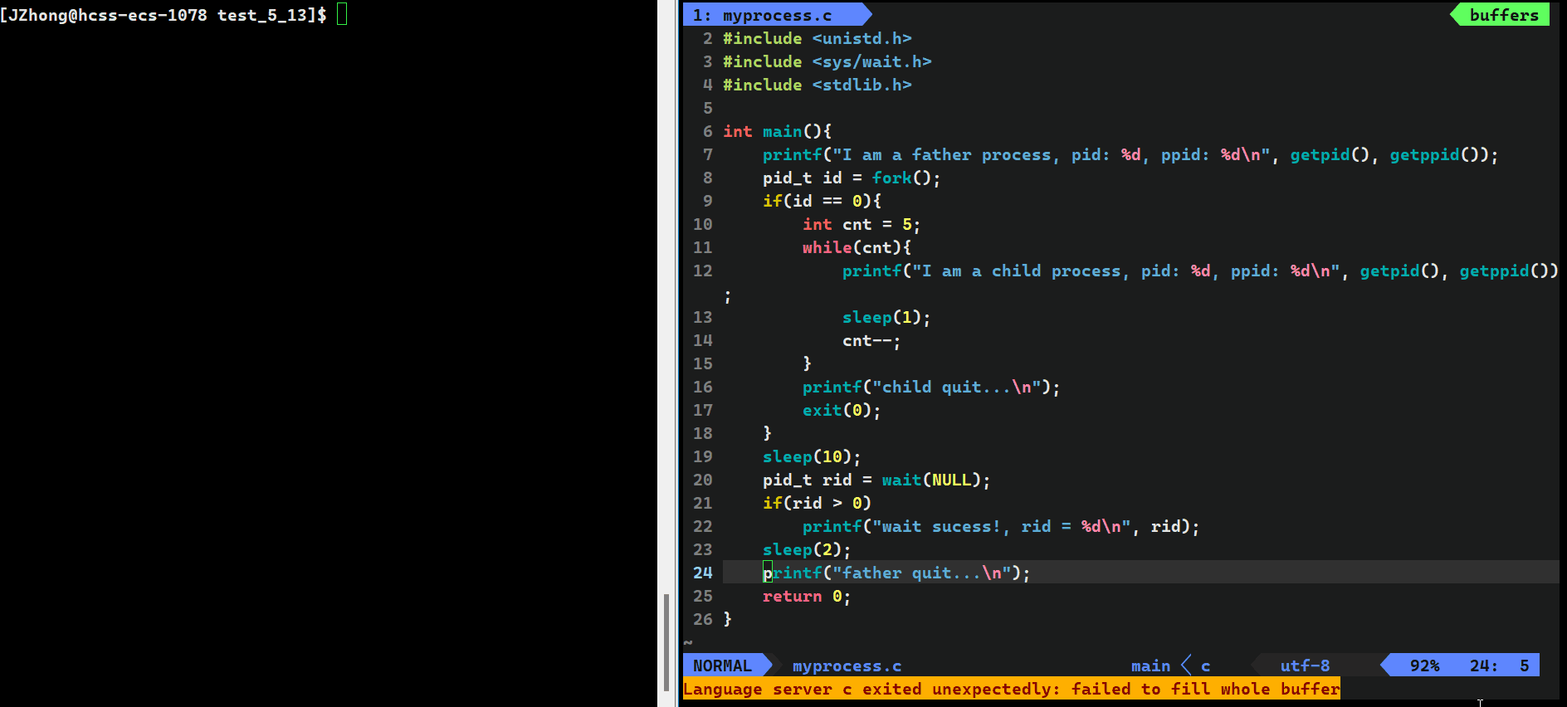
Task: Click the Language server error message
Action: click(1011, 689)
